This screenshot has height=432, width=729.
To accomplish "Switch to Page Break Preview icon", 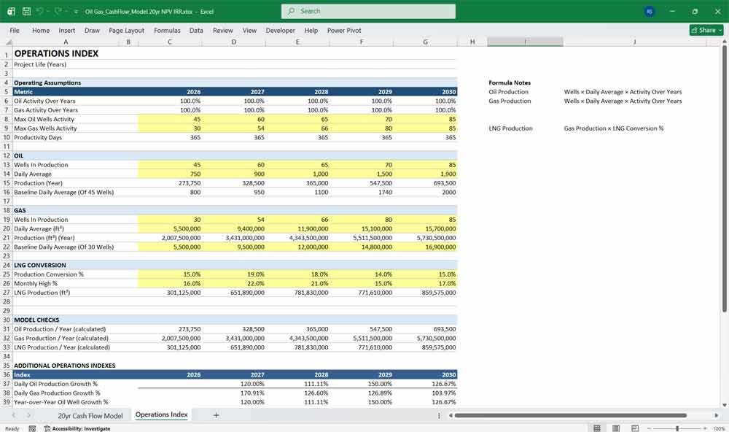I will (635, 428).
